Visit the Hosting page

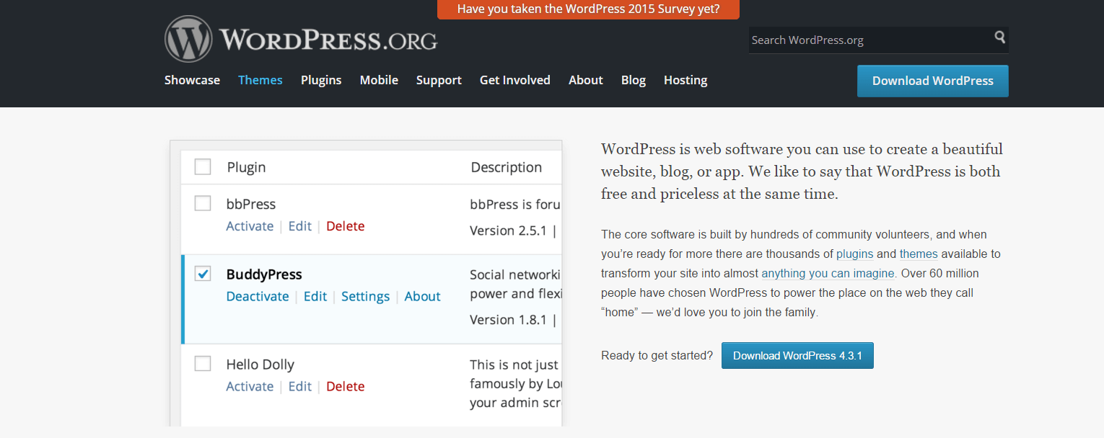[x=685, y=80]
